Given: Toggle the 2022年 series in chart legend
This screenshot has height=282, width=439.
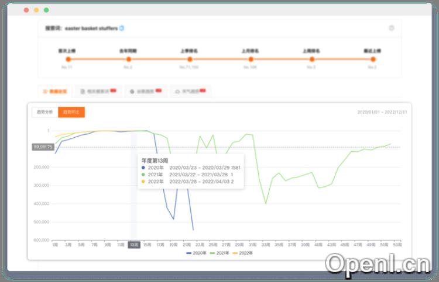Looking at the screenshot, I should [244, 253].
